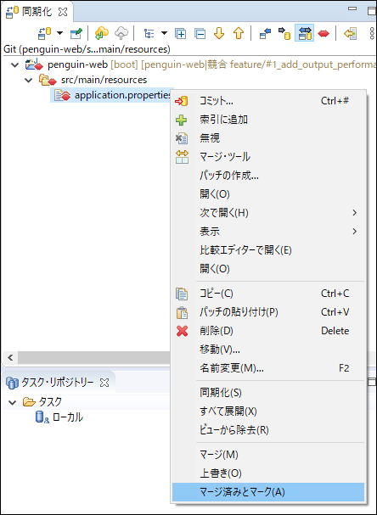This screenshot has height=515, width=377.
Task: Choose コミット... from context menu
Action: click(x=267, y=101)
